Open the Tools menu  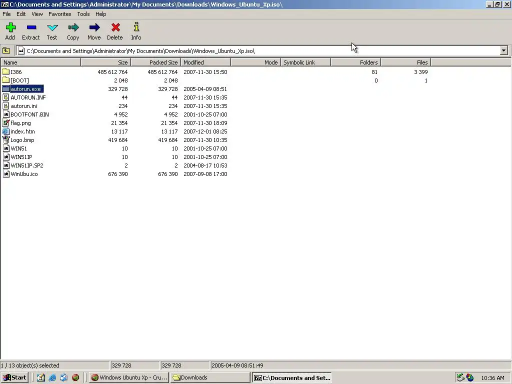[83, 14]
